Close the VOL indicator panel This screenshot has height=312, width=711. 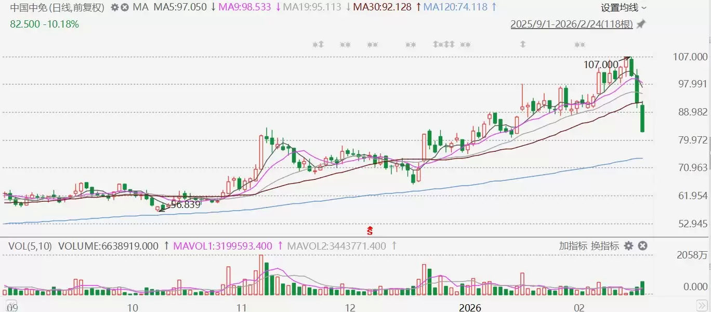[642, 246]
